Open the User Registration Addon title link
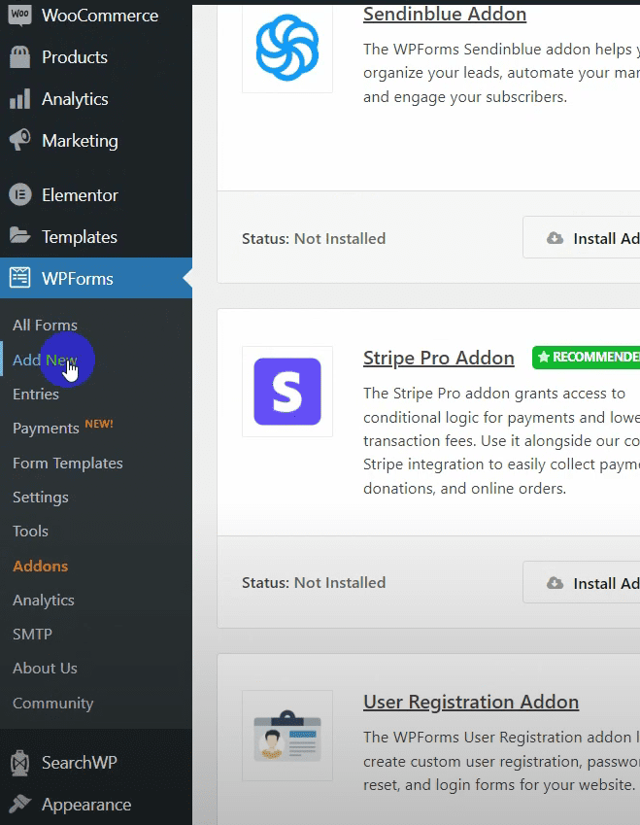 [470, 702]
